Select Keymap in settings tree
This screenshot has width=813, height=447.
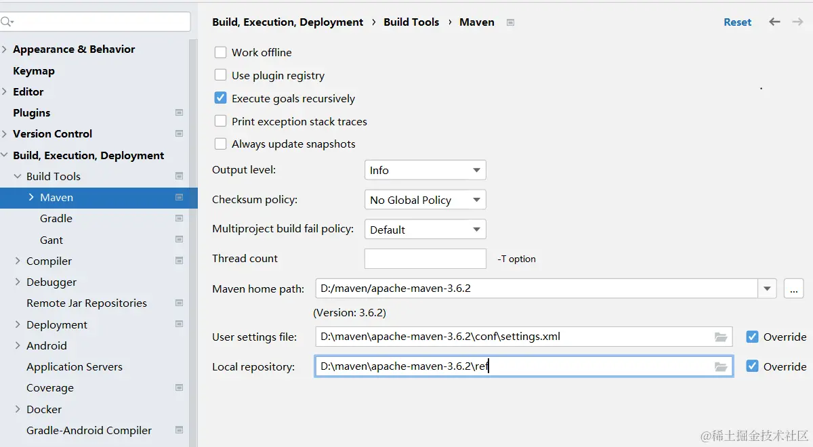pos(34,70)
